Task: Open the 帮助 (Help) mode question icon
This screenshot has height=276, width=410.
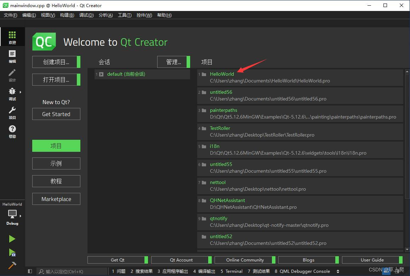Action: pos(12,132)
